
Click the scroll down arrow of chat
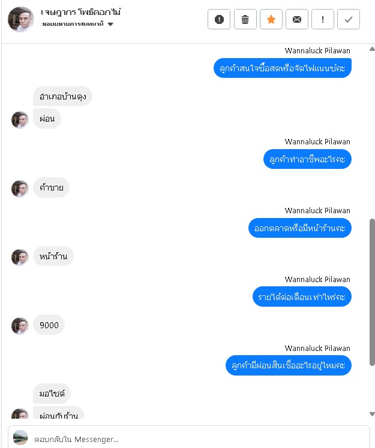pyautogui.click(x=372, y=414)
